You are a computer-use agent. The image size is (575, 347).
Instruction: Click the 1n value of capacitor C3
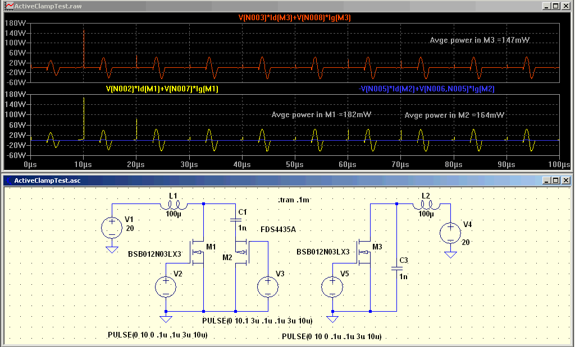click(403, 277)
